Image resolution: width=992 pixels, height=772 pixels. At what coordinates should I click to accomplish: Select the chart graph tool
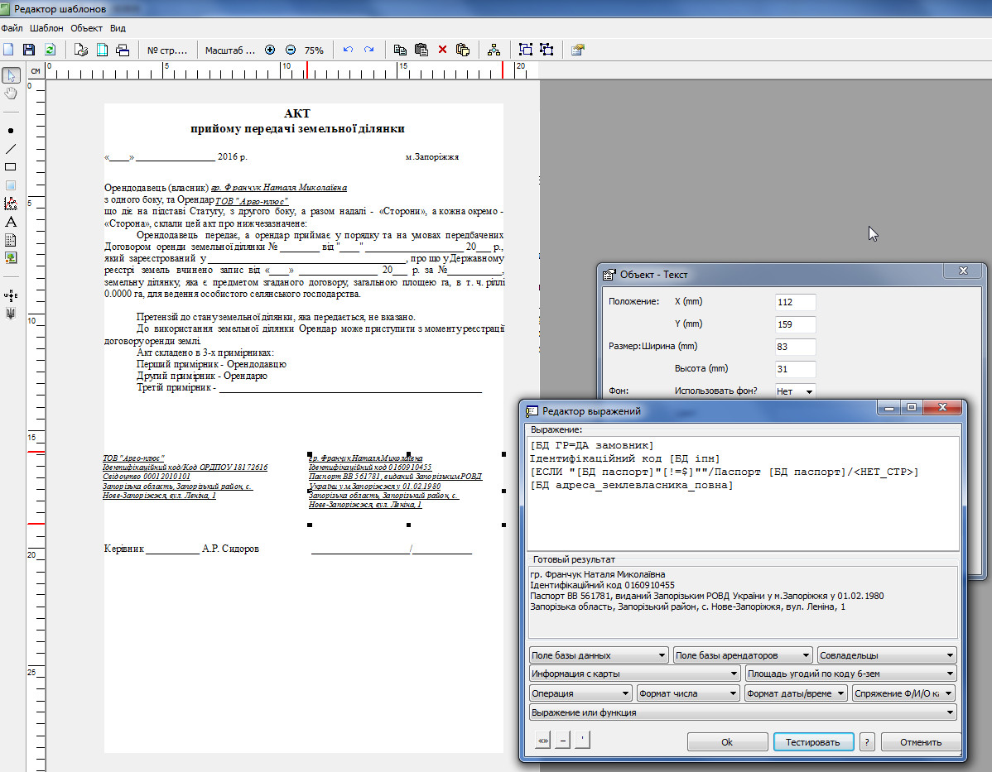coord(11,204)
